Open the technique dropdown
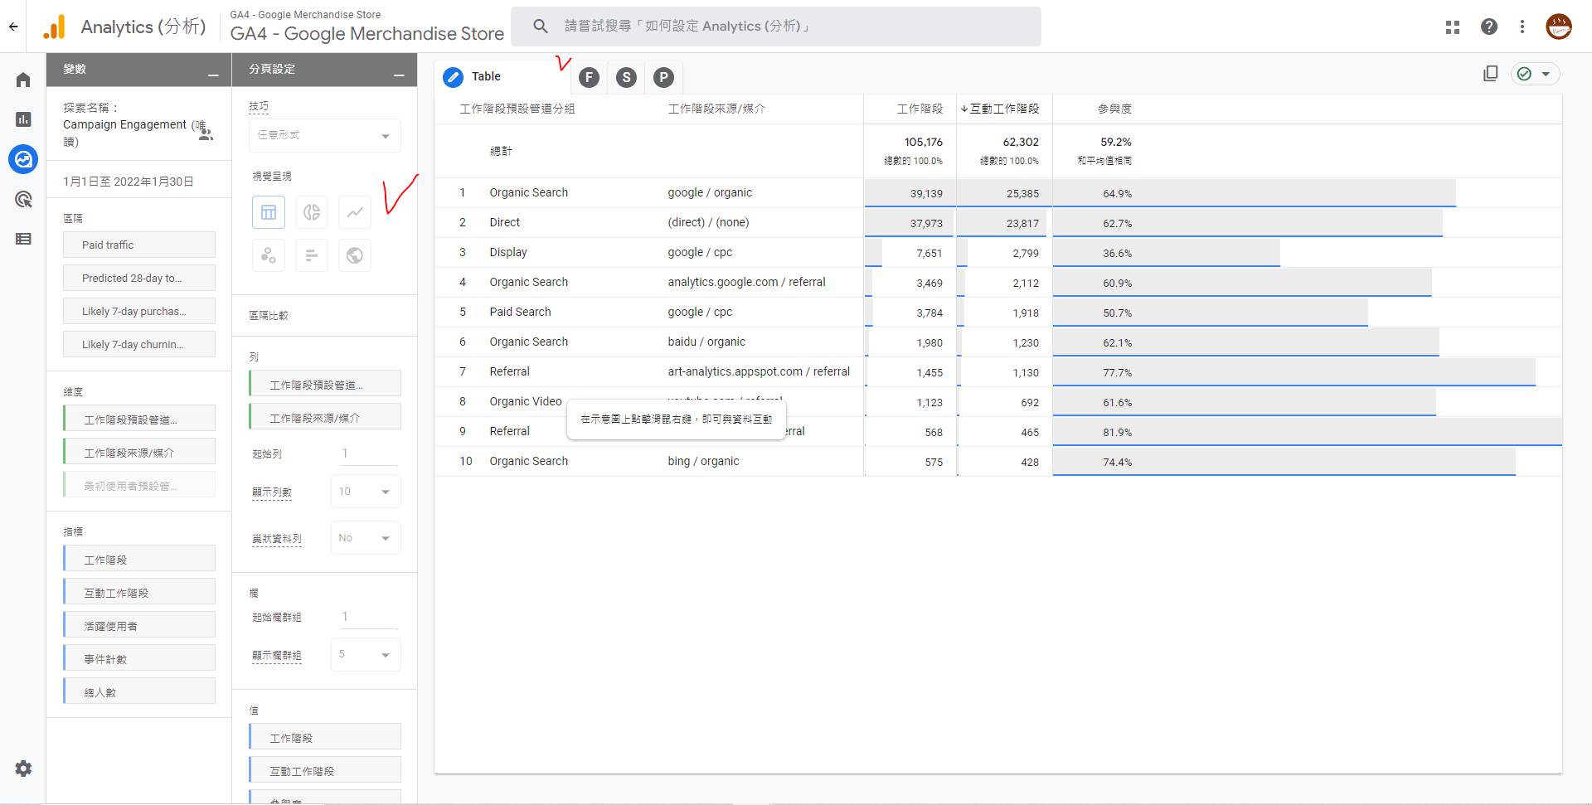1592x805 pixels. pyautogui.click(x=325, y=135)
